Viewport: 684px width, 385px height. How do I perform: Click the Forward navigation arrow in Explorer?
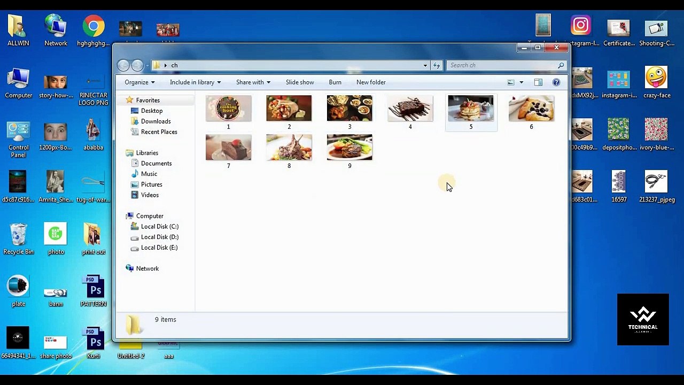pyautogui.click(x=137, y=65)
